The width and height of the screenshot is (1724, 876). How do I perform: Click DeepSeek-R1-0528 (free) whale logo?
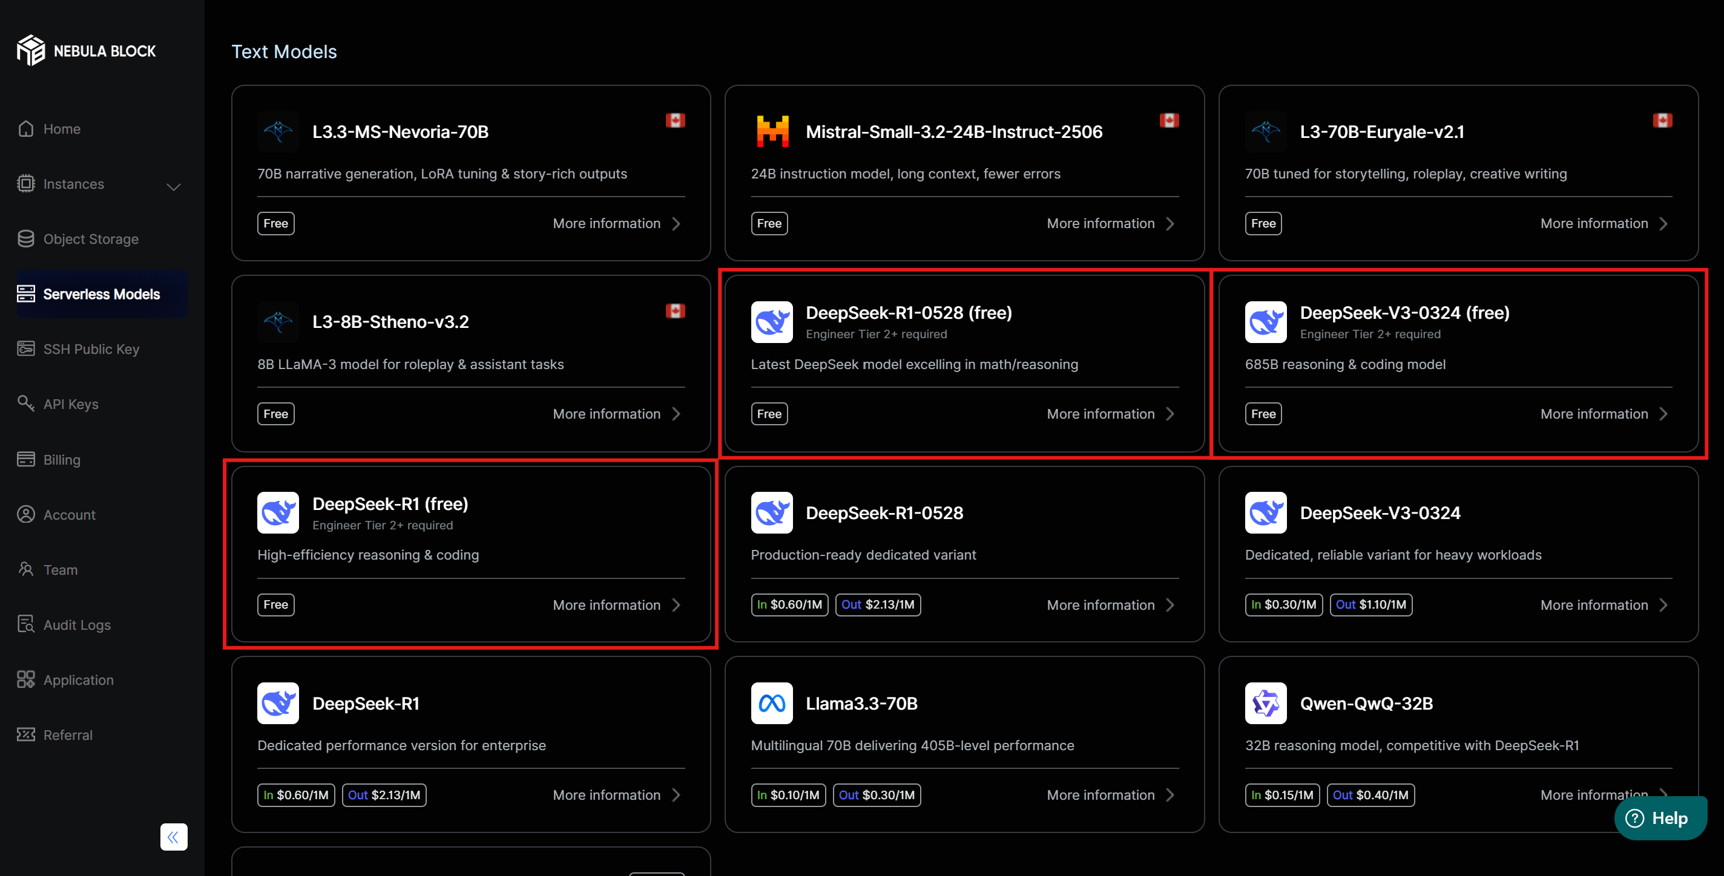(x=772, y=322)
